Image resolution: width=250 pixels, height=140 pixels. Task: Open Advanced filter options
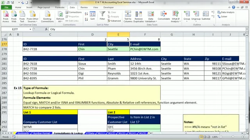coord(114,21)
